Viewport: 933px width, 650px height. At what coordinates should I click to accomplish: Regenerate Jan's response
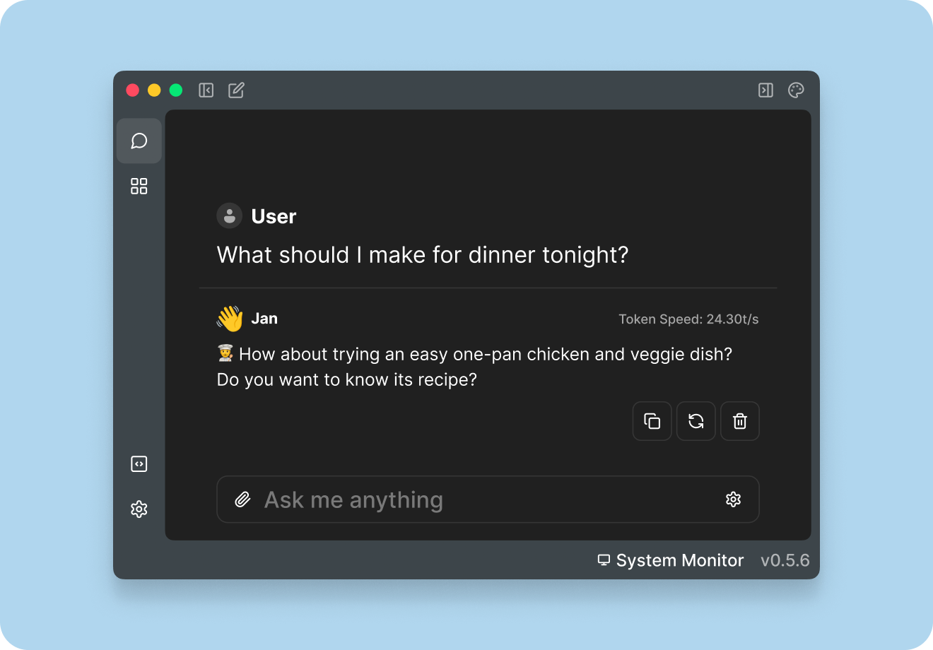[x=696, y=421]
